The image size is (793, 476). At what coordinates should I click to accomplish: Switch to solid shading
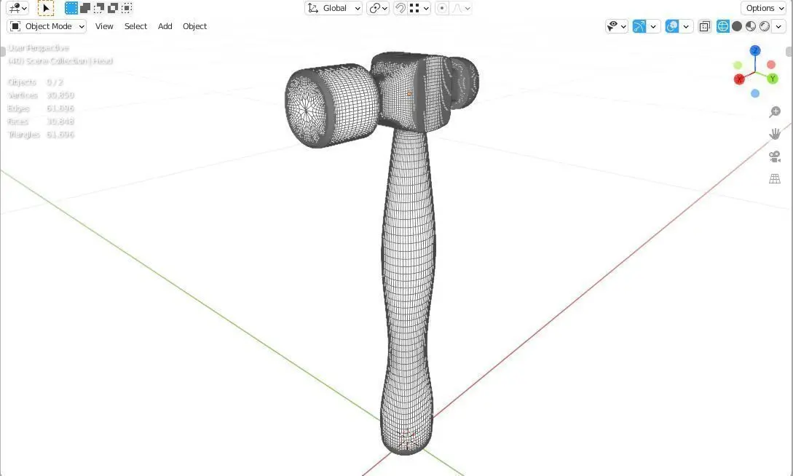pos(737,26)
